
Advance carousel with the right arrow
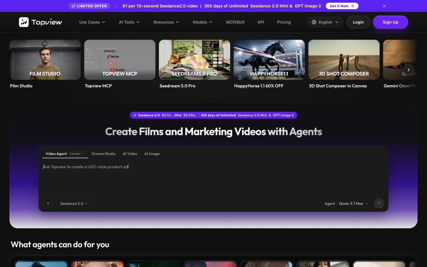(409, 70)
